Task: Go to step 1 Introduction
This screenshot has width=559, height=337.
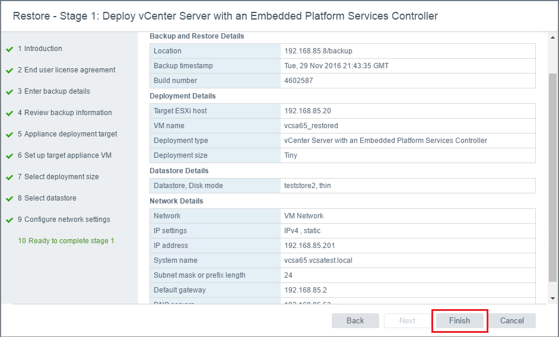Action: tap(40, 49)
